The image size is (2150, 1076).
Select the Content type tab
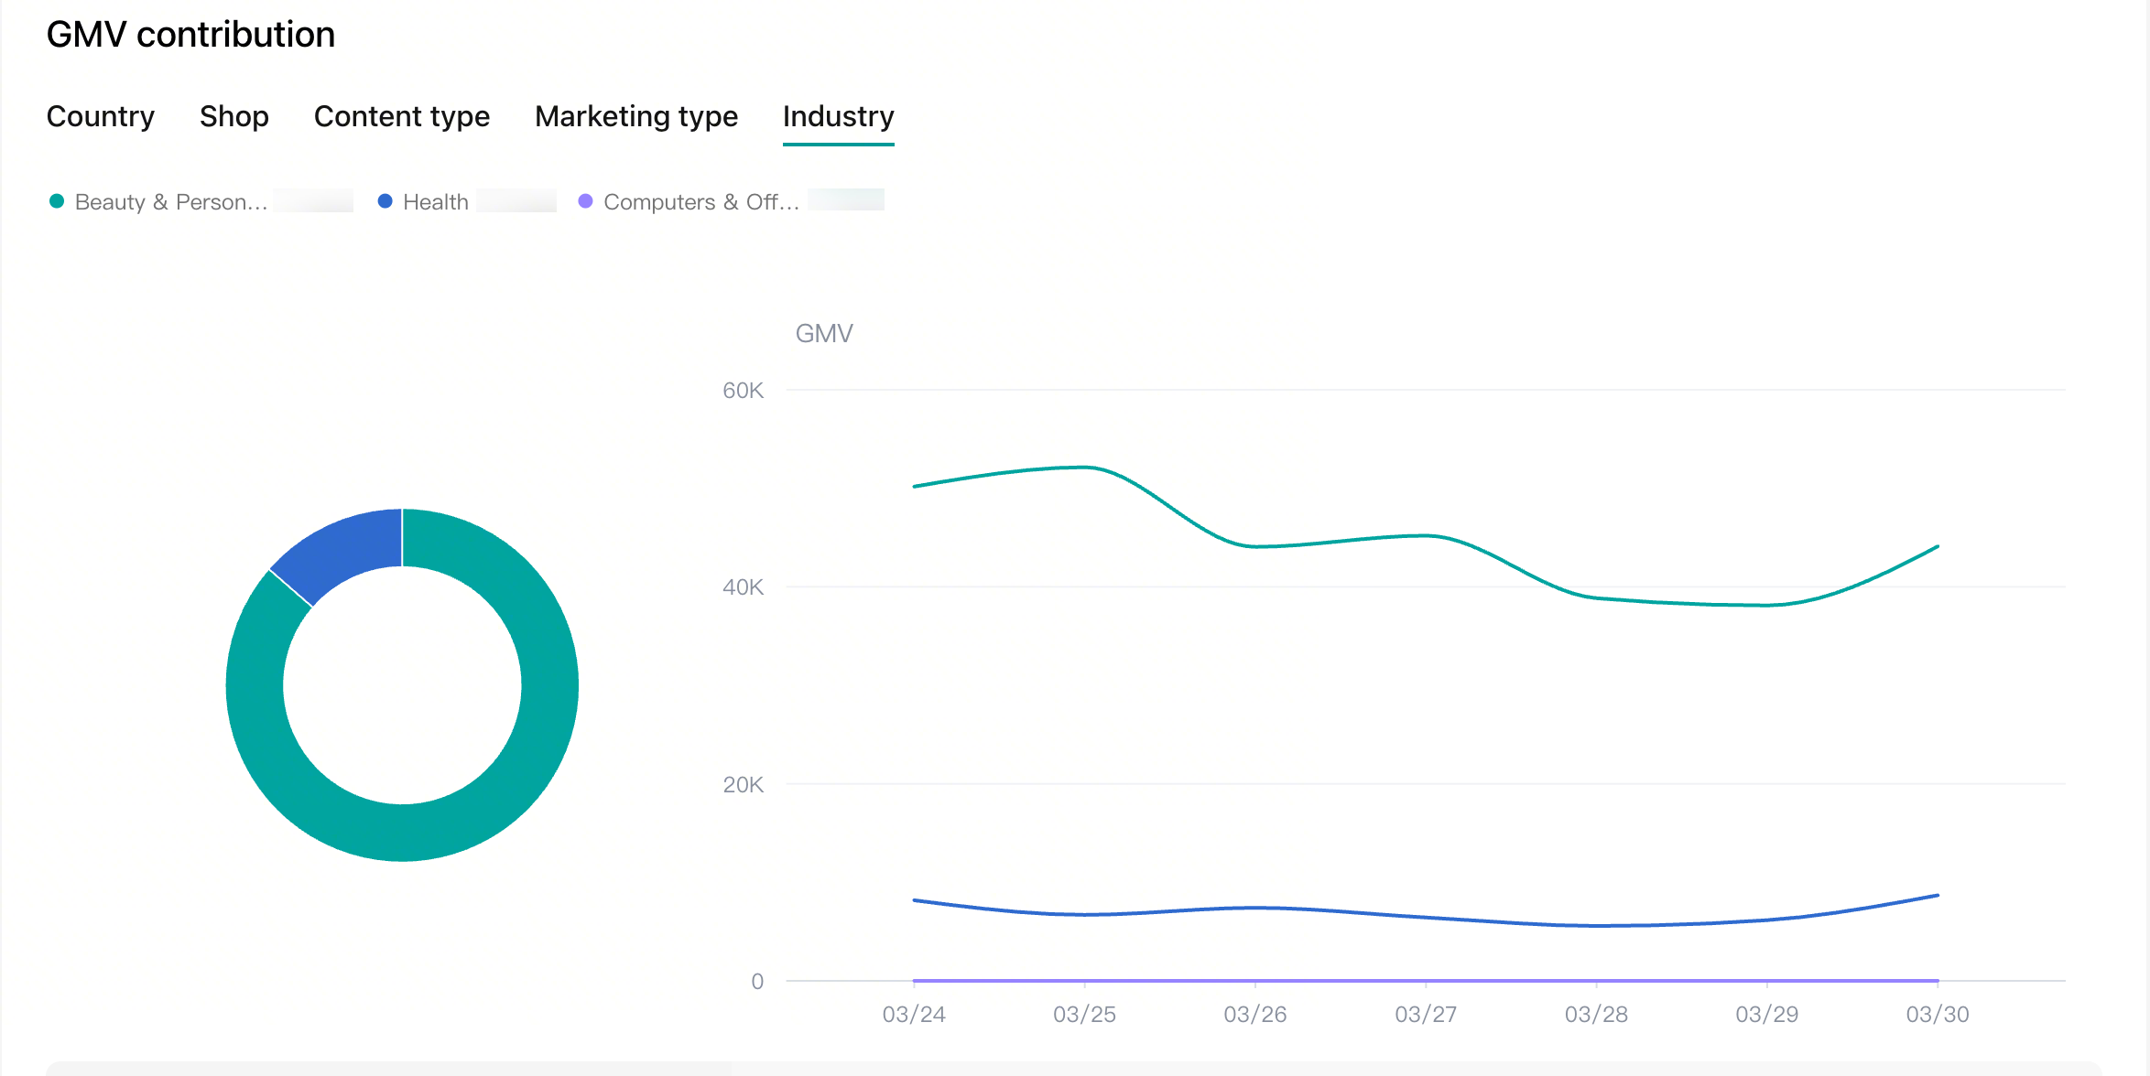(x=402, y=116)
